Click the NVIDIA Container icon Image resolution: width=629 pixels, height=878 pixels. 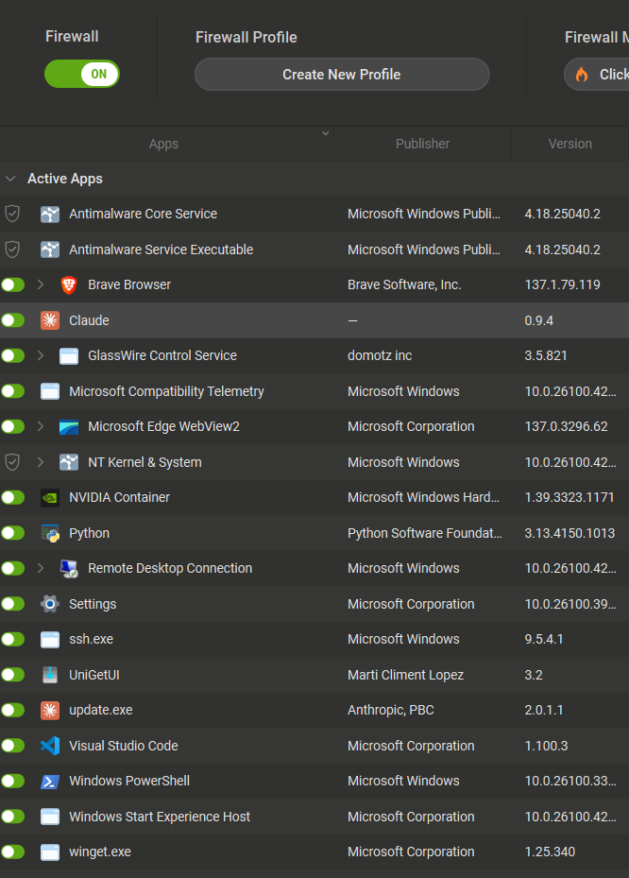point(50,497)
